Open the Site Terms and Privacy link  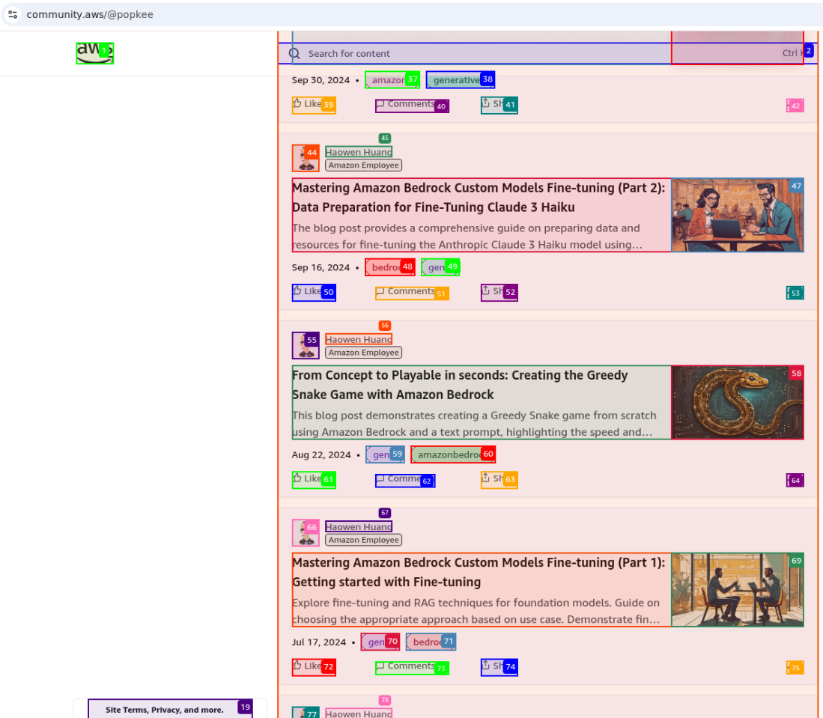[x=166, y=709]
